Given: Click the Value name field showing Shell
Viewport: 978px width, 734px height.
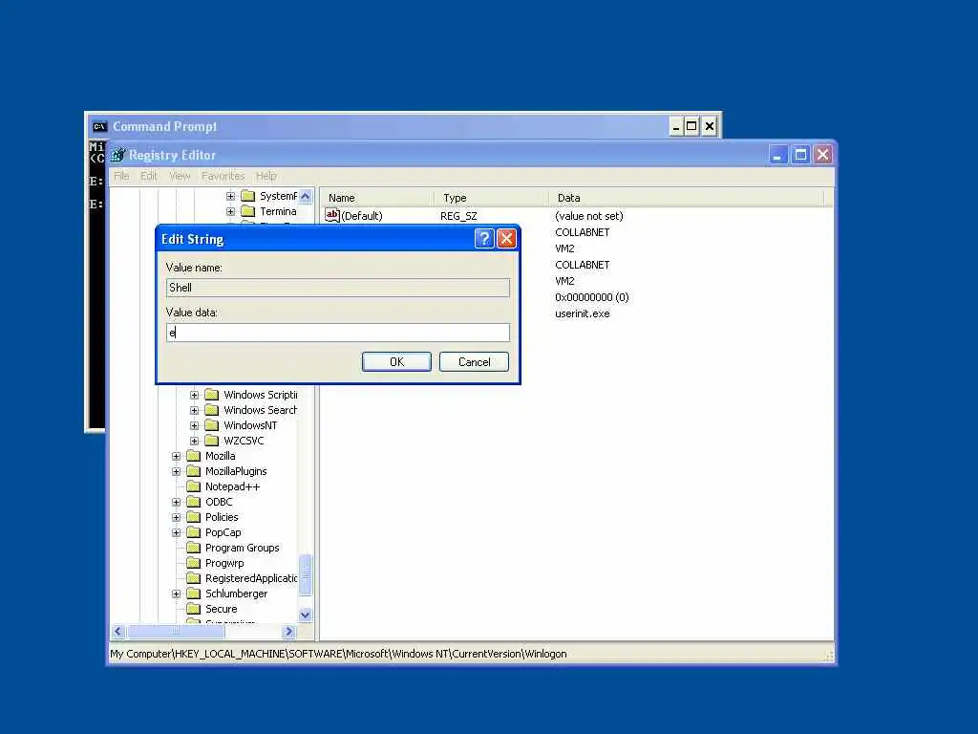Looking at the screenshot, I should tap(338, 288).
